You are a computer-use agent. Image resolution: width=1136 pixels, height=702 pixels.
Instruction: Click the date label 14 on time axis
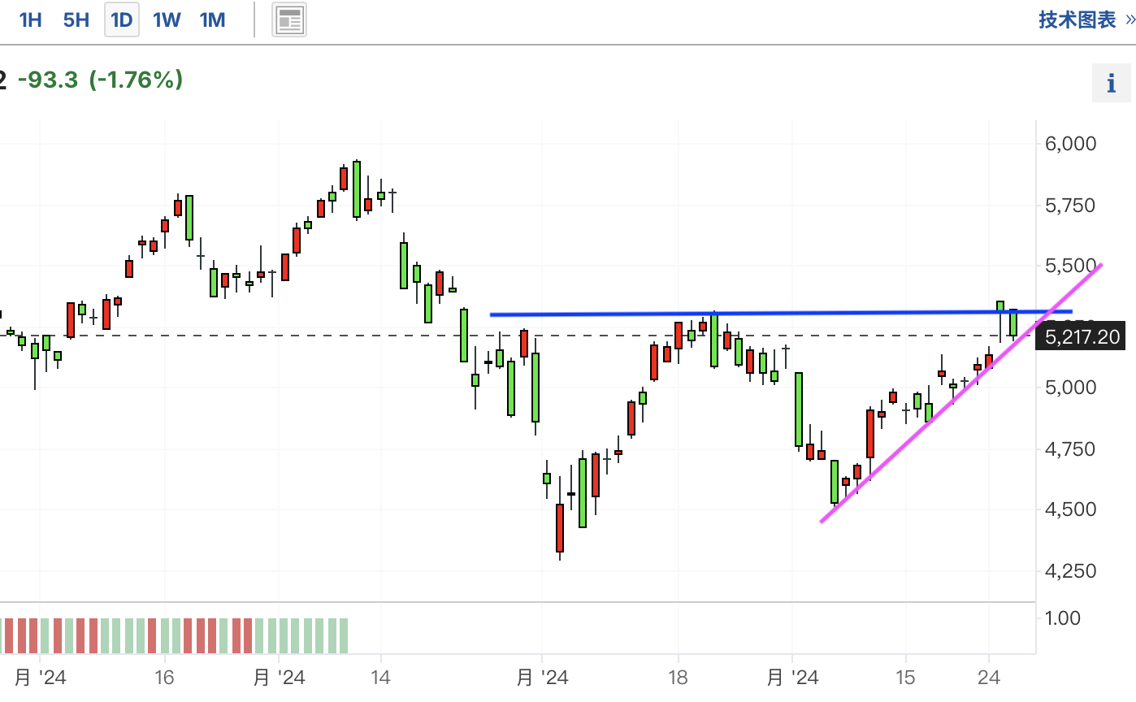tap(380, 677)
